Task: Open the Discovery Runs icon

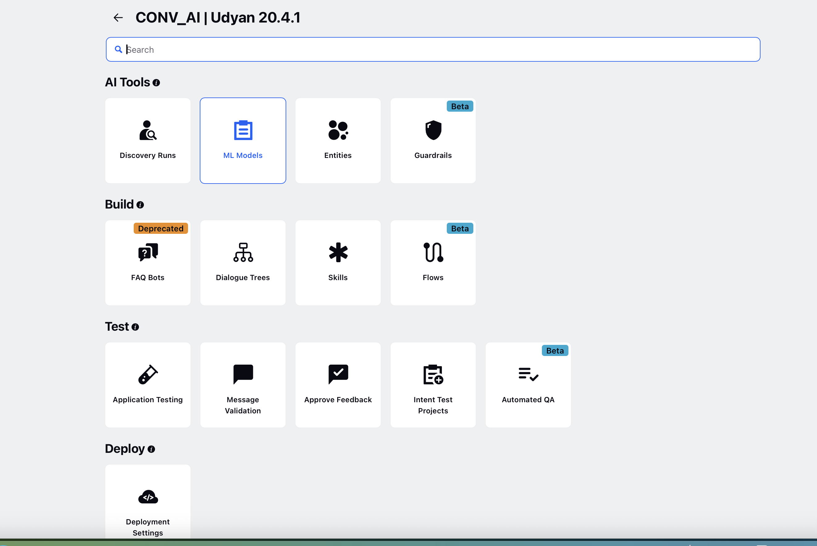Action: 148,130
